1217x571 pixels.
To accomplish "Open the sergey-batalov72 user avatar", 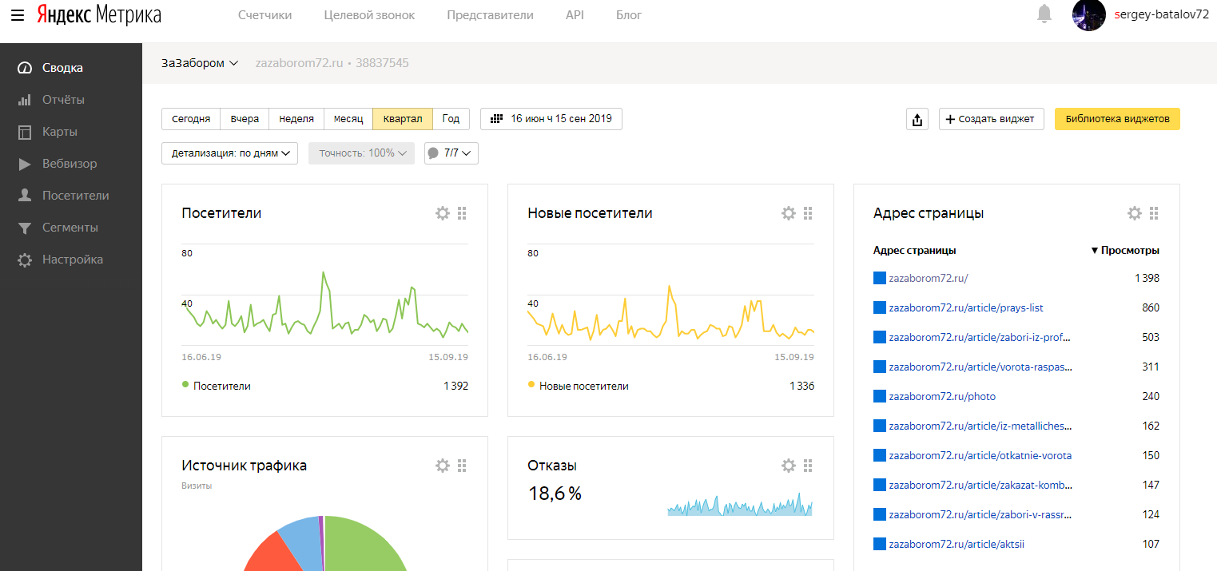I will point(1088,14).
